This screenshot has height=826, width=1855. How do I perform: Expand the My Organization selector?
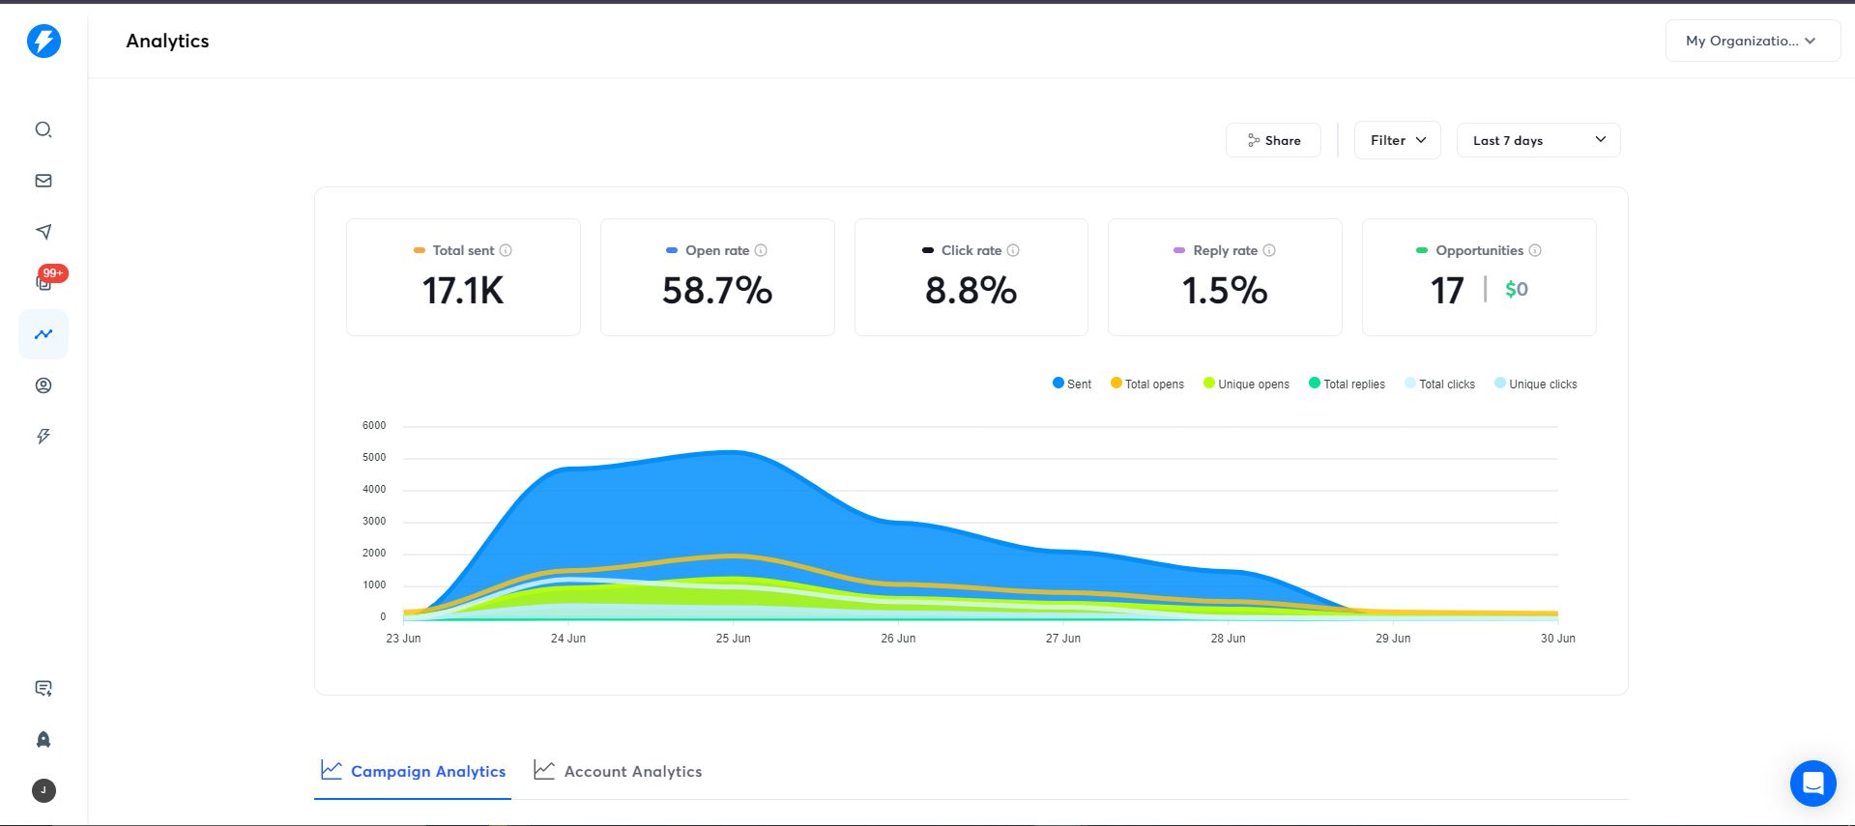(1751, 41)
